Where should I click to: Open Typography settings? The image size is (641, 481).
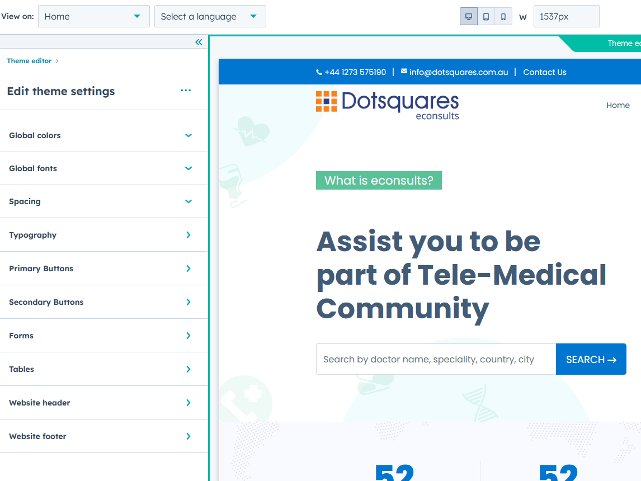(x=103, y=235)
